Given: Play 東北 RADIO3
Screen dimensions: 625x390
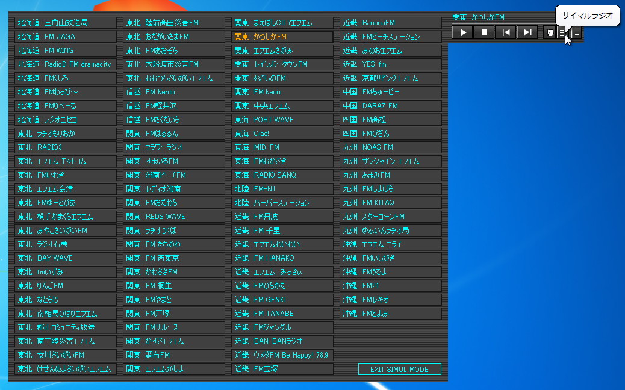Looking at the screenshot, I should (66, 147).
